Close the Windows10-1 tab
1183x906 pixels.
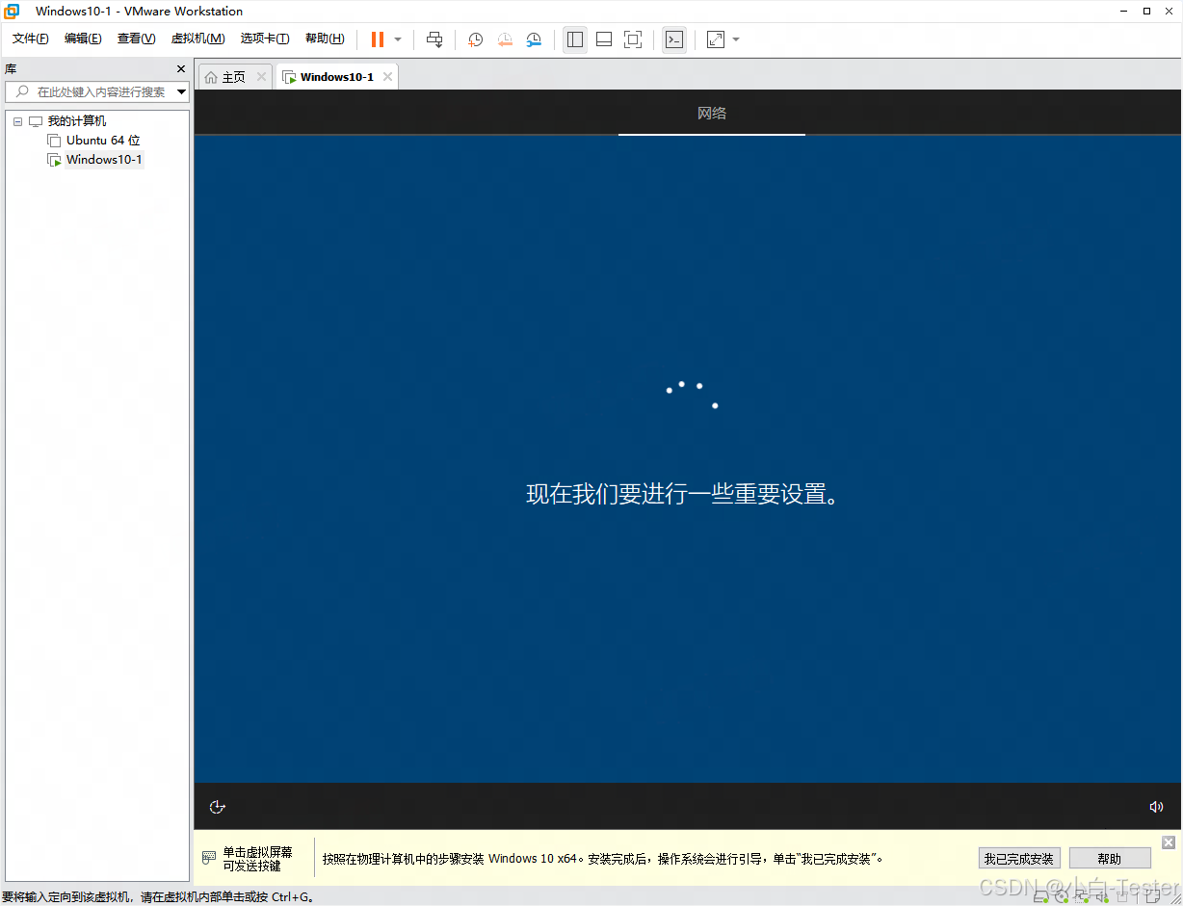pyautogui.click(x=387, y=77)
